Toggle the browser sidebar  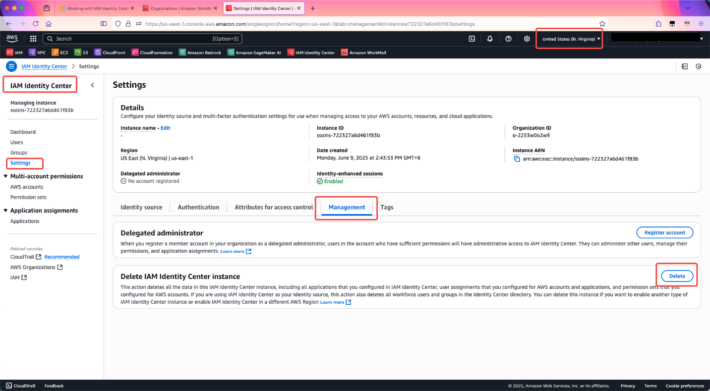pyautogui.click(x=104, y=23)
